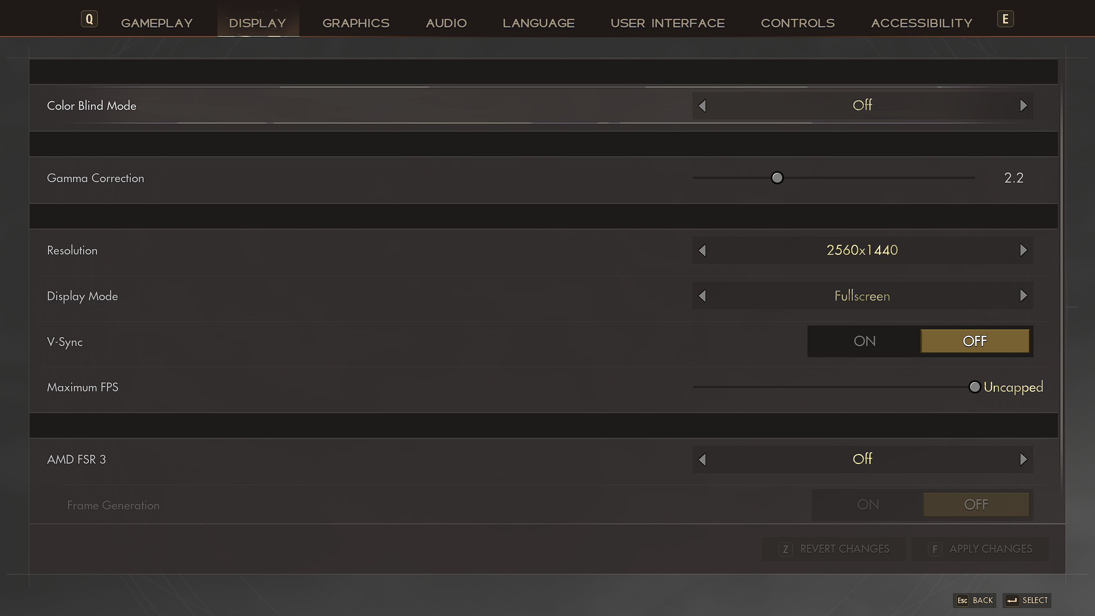Click the E next-tab key icon
Screen dimensions: 1095x616
[1005, 19]
